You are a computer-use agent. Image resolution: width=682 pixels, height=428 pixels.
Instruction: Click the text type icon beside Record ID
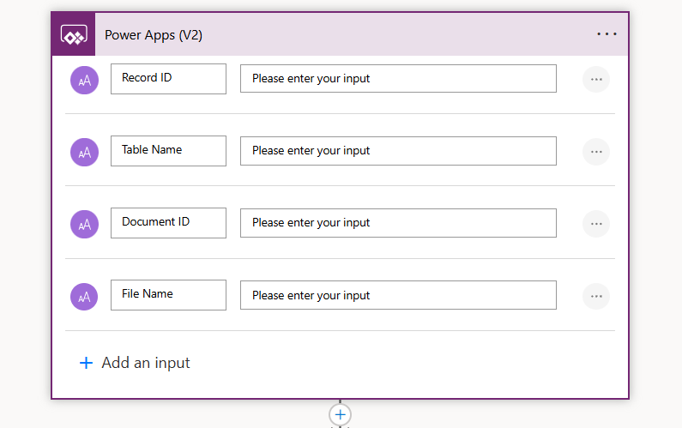(x=84, y=80)
